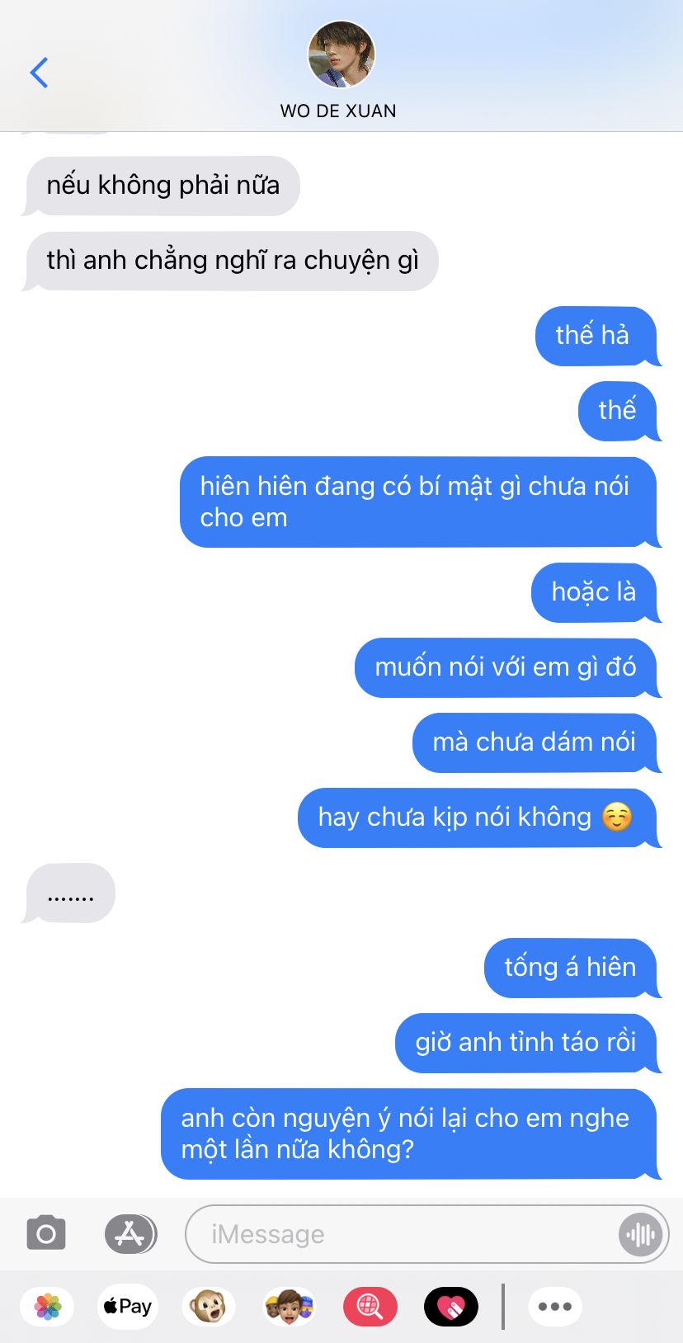Viewport: 683px width, 1343px height.
Task: Tap the "thì anh chẳng nghĩ ra chuyện gì" message
Action: [x=231, y=261]
